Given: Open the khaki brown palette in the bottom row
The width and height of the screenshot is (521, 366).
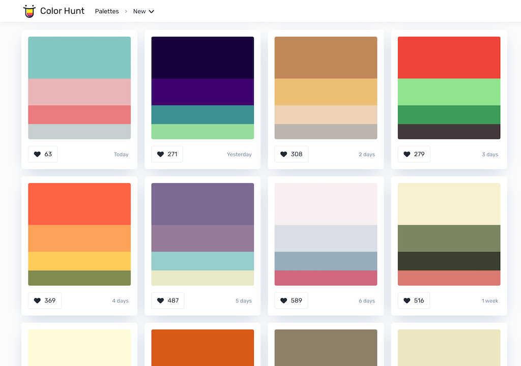Looking at the screenshot, I should pos(326,348).
